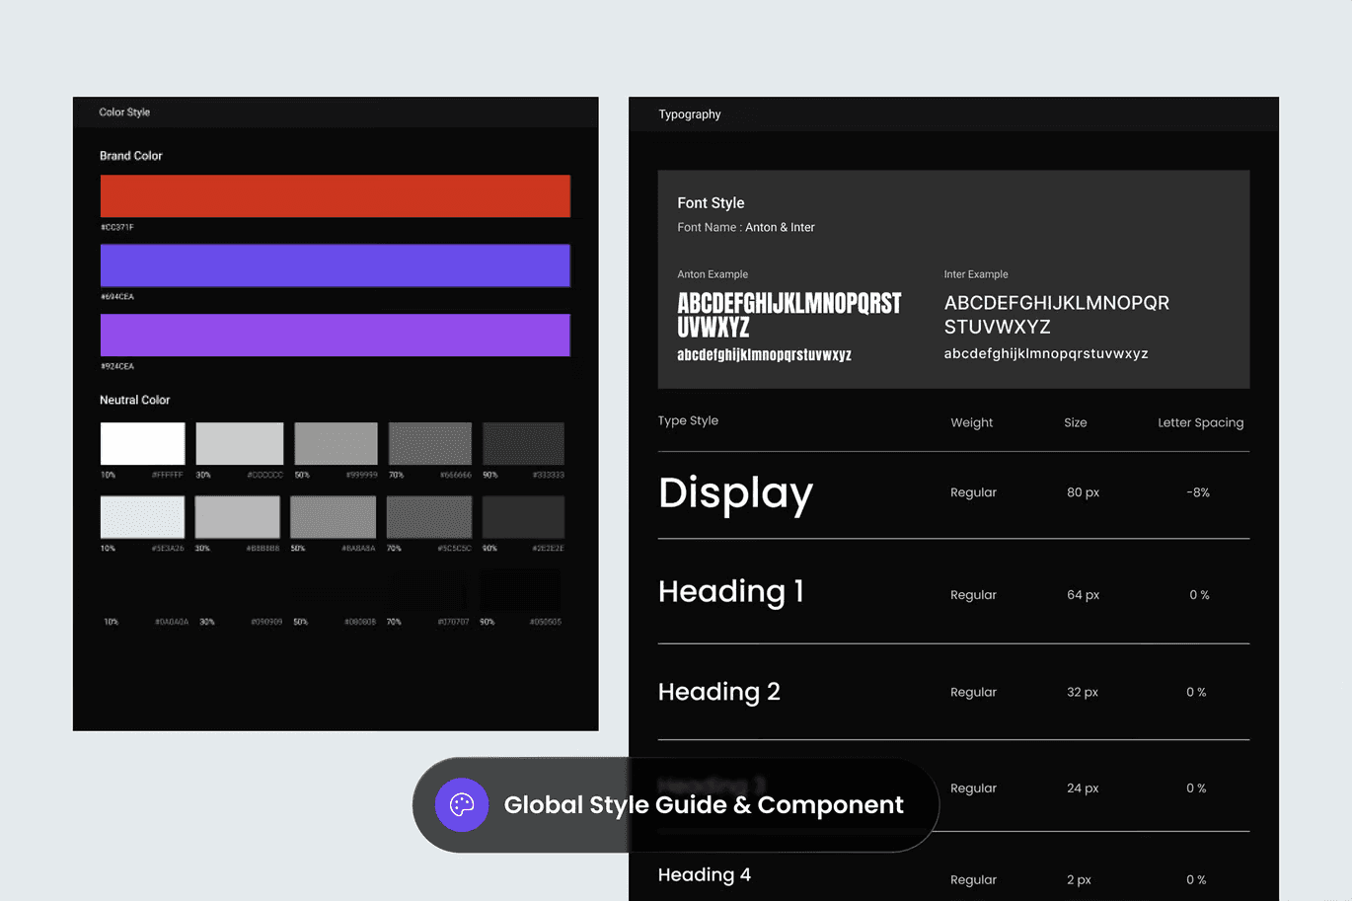Viewport: 1352px width, 901px height.
Task: Click the #0A0A0A hex label
Action: 172,622
